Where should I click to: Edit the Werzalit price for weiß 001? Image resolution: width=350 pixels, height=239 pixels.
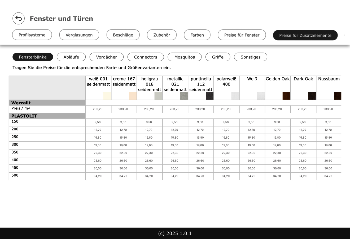98,109
